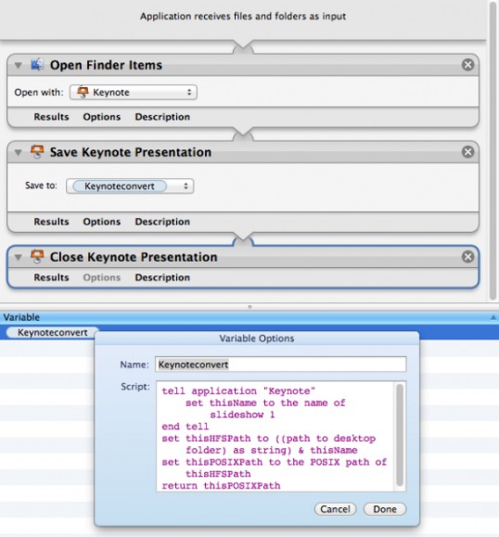Image resolution: width=499 pixels, height=537 pixels.
Task: Collapse the Close Keynote Presentation action
Action: click(x=19, y=257)
